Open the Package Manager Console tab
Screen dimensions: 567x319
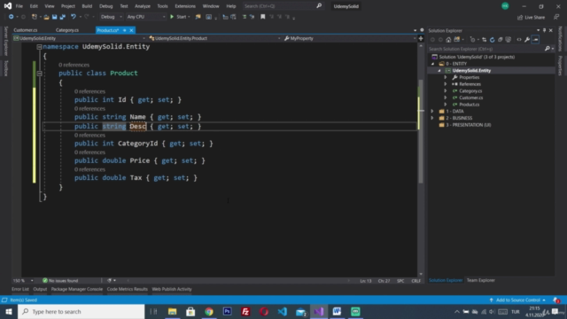point(77,290)
